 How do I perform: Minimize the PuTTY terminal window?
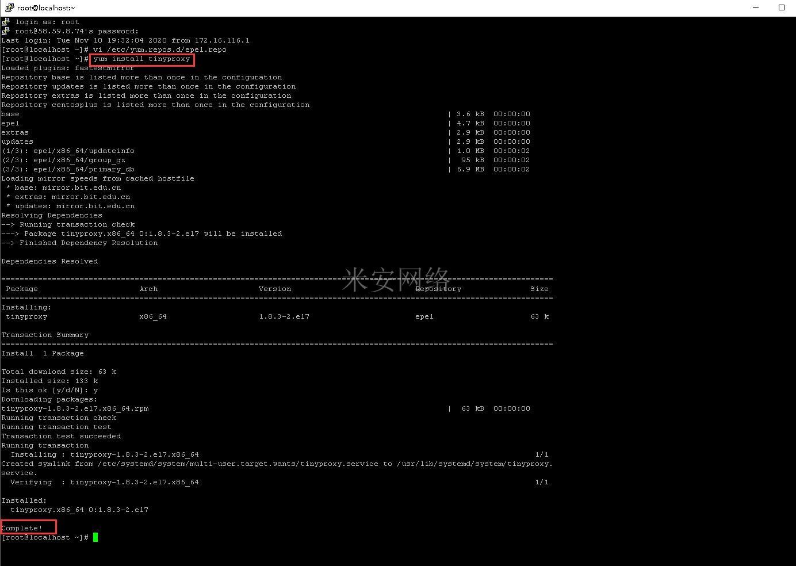click(756, 7)
